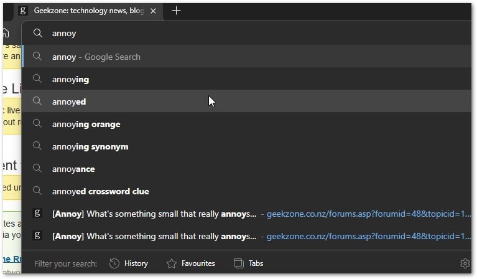Filter search by History
477x279 pixels.
(x=129, y=263)
